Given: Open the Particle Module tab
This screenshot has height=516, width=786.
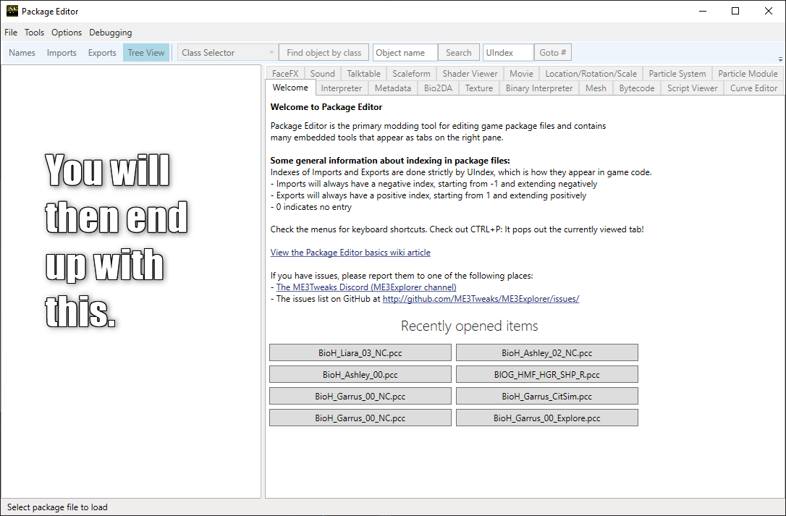Looking at the screenshot, I should pos(748,73).
